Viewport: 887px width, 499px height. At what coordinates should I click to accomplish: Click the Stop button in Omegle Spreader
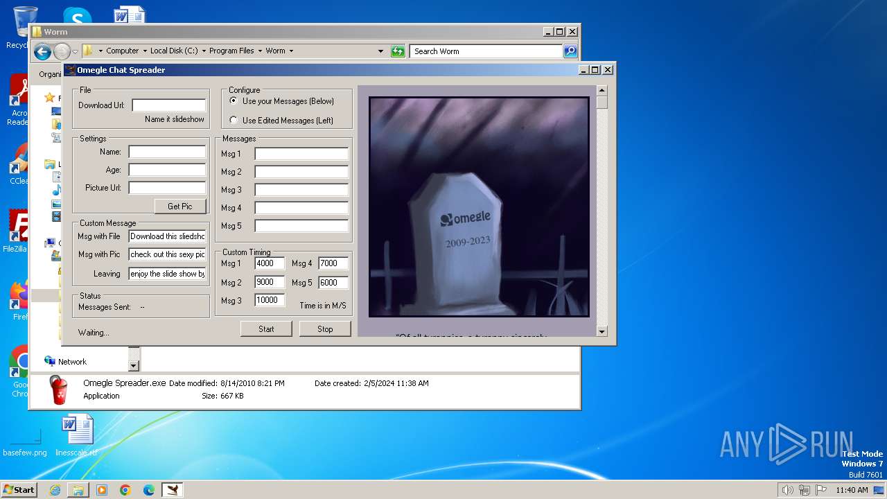[x=325, y=329]
